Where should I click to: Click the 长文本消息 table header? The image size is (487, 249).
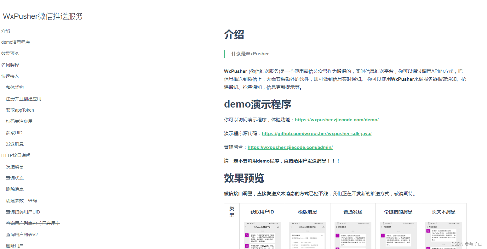(x=444, y=212)
